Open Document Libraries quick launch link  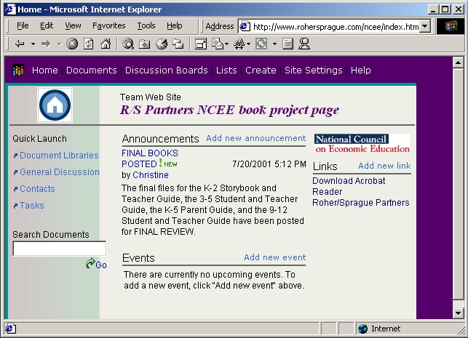[x=59, y=156]
